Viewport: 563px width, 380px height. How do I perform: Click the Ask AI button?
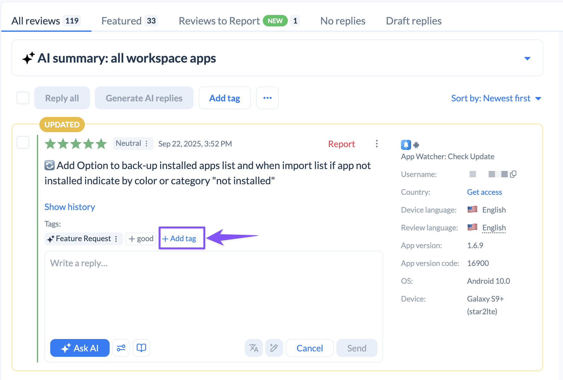click(x=80, y=348)
